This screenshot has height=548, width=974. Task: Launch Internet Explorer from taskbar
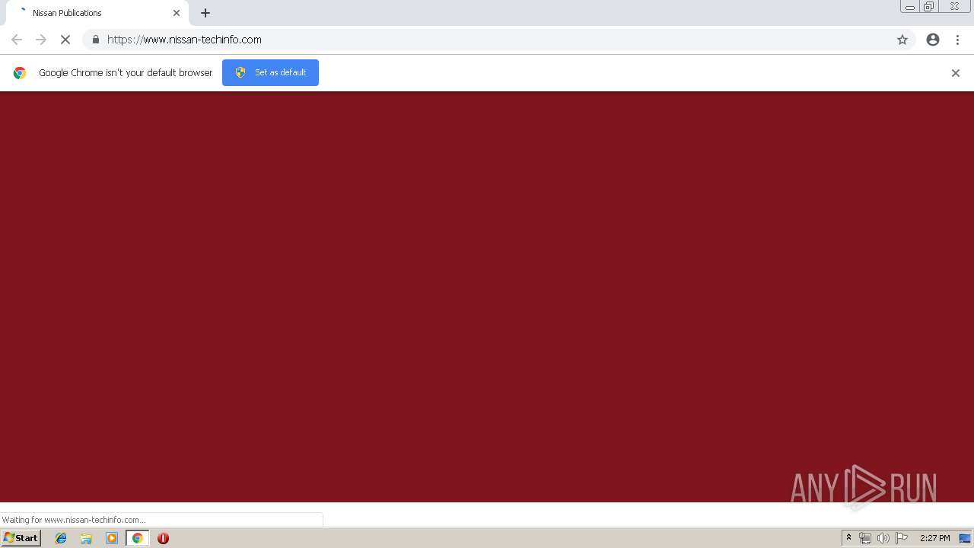coord(61,538)
